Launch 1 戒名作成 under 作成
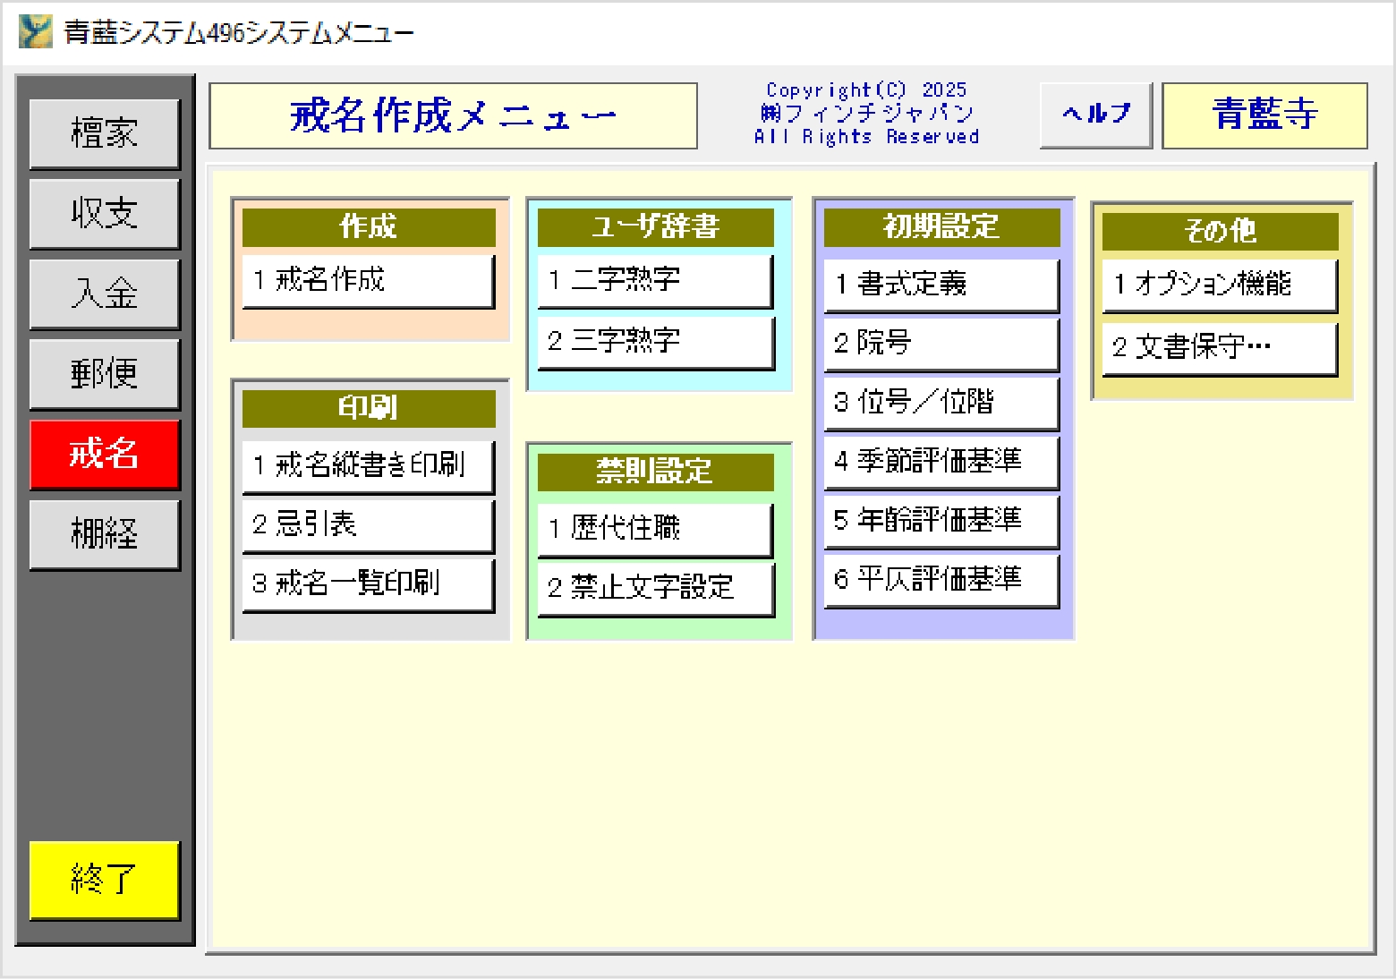1396x979 pixels. [x=368, y=281]
